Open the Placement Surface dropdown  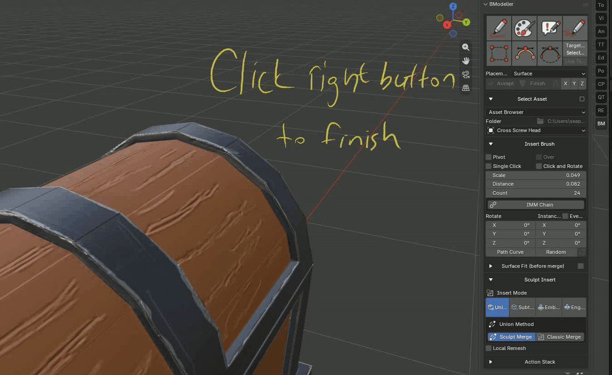(549, 74)
